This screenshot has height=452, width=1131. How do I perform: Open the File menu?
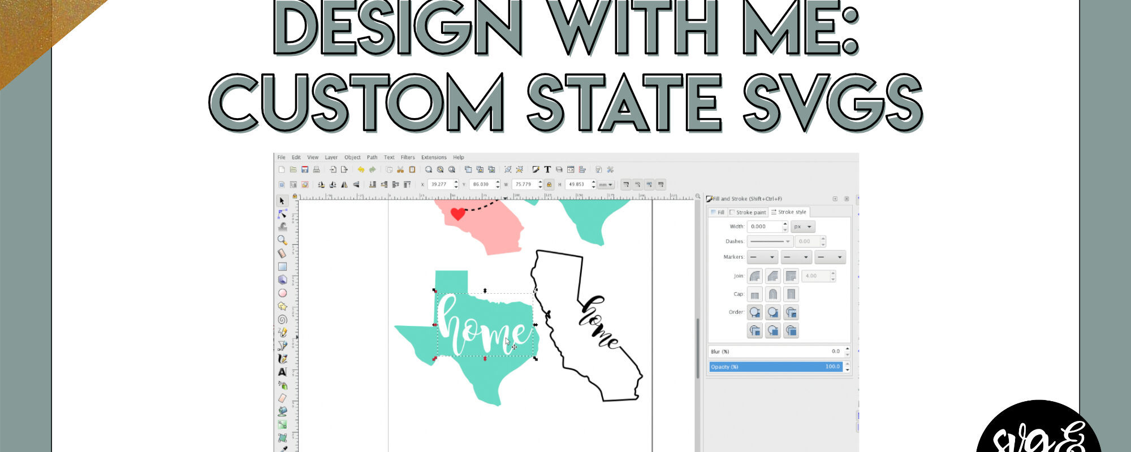click(281, 158)
